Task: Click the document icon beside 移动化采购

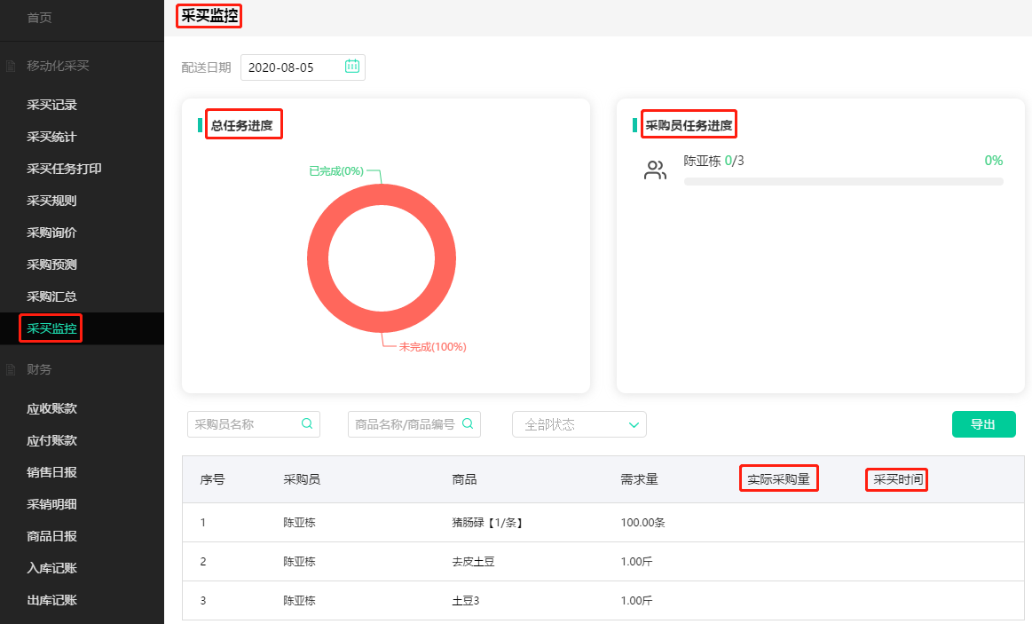Action: coord(10,66)
